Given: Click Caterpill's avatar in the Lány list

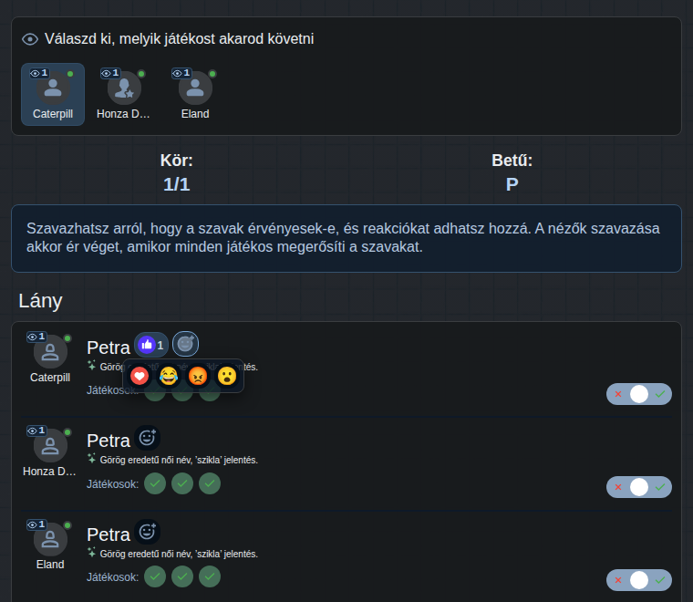Looking at the screenshot, I should pyautogui.click(x=50, y=352).
